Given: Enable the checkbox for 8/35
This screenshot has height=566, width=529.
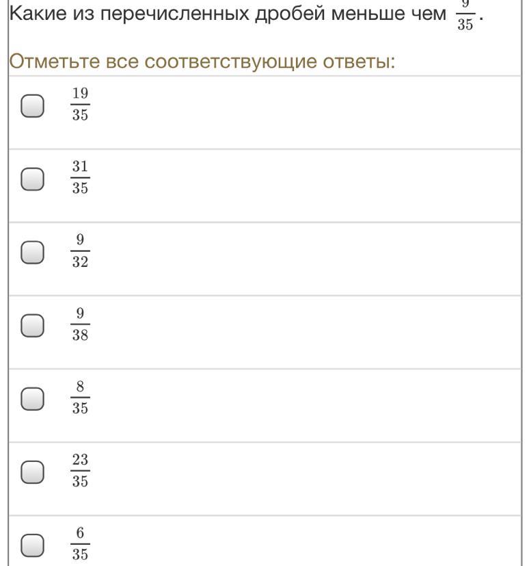Looking at the screenshot, I should coord(32,399).
